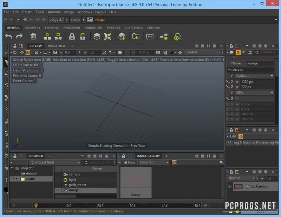Click the forward navigation arrow
The width and height of the screenshot is (281, 217).
[x=11, y=20]
